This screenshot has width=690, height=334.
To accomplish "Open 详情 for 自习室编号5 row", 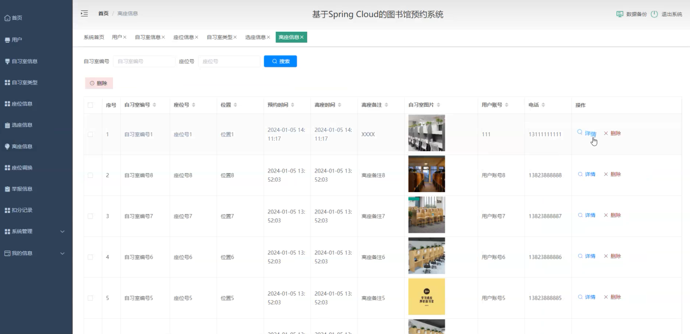I will pyautogui.click(x=587, y=297).
